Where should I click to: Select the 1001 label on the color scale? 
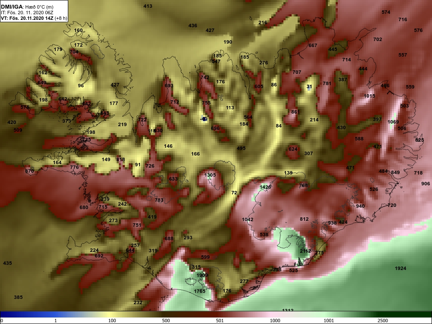pos(329,321)
